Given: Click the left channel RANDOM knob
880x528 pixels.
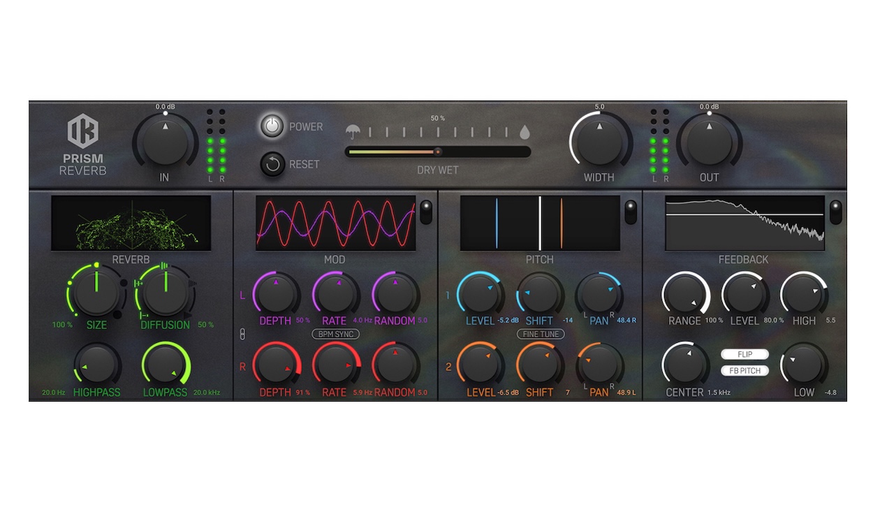Looking at the screenshot, I should [x=395, y=294].
